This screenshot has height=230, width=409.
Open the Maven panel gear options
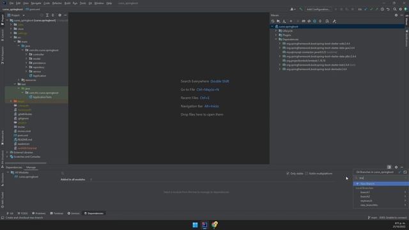pyautogui.click(x=396, y=15)
